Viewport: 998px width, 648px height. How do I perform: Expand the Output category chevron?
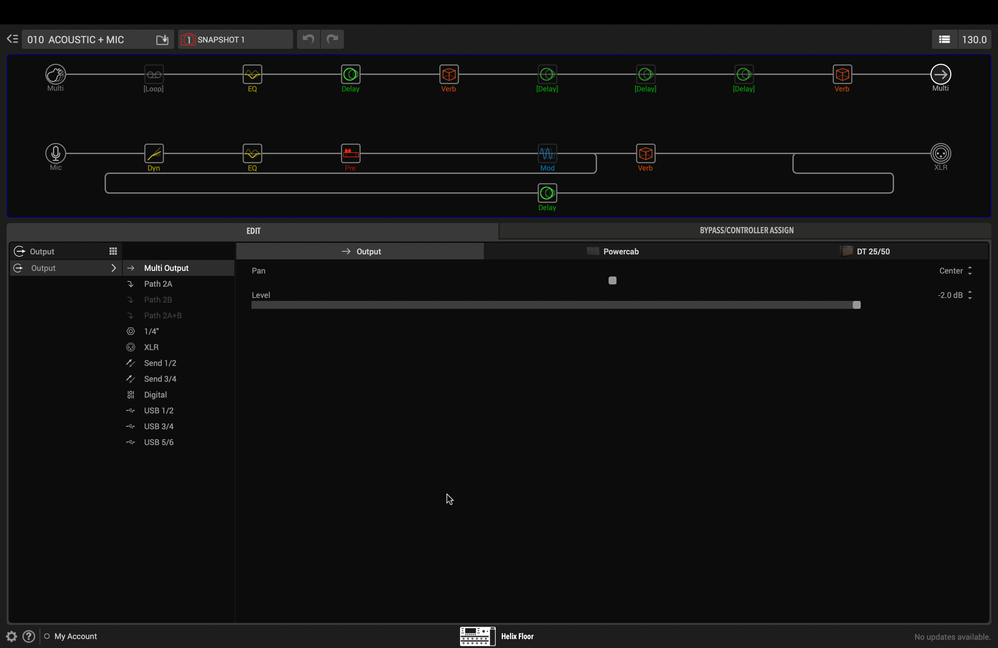tap(113, 268)
